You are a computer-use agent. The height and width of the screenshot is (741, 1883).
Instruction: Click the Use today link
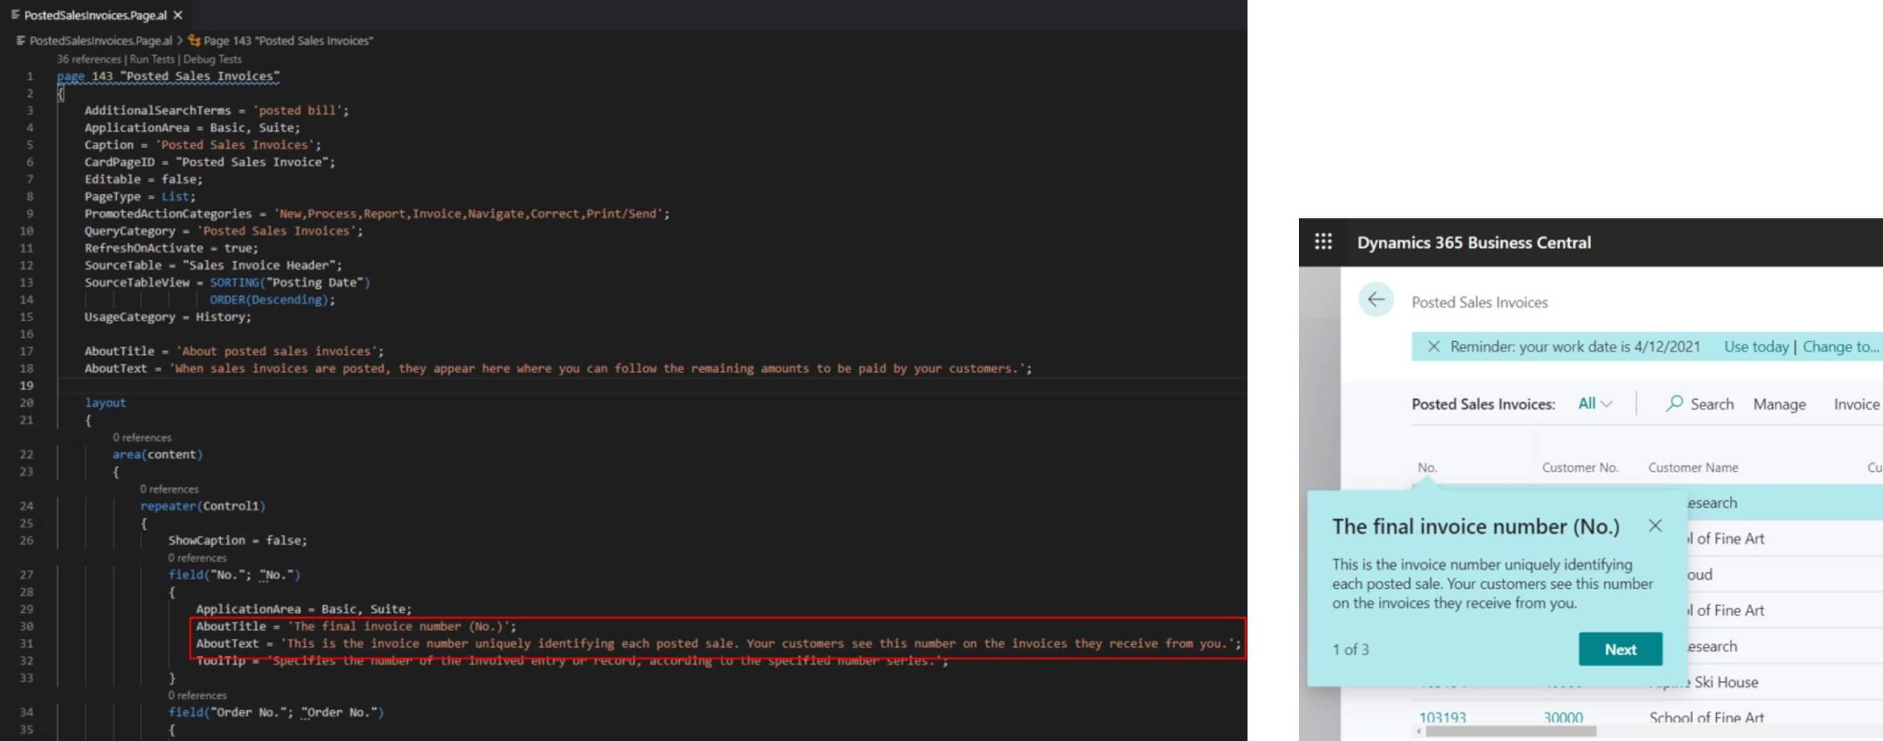(x=1756, y=347)
